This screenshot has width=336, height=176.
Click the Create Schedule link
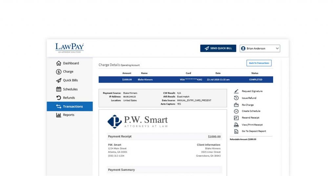(x=251, y=111)
